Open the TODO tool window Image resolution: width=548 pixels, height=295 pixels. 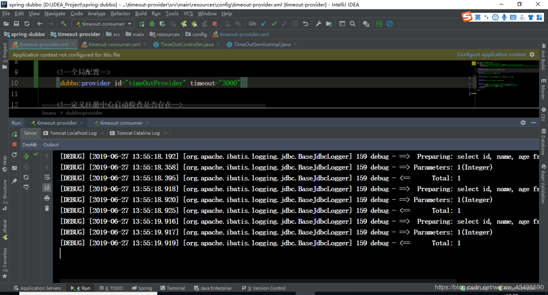111,288
